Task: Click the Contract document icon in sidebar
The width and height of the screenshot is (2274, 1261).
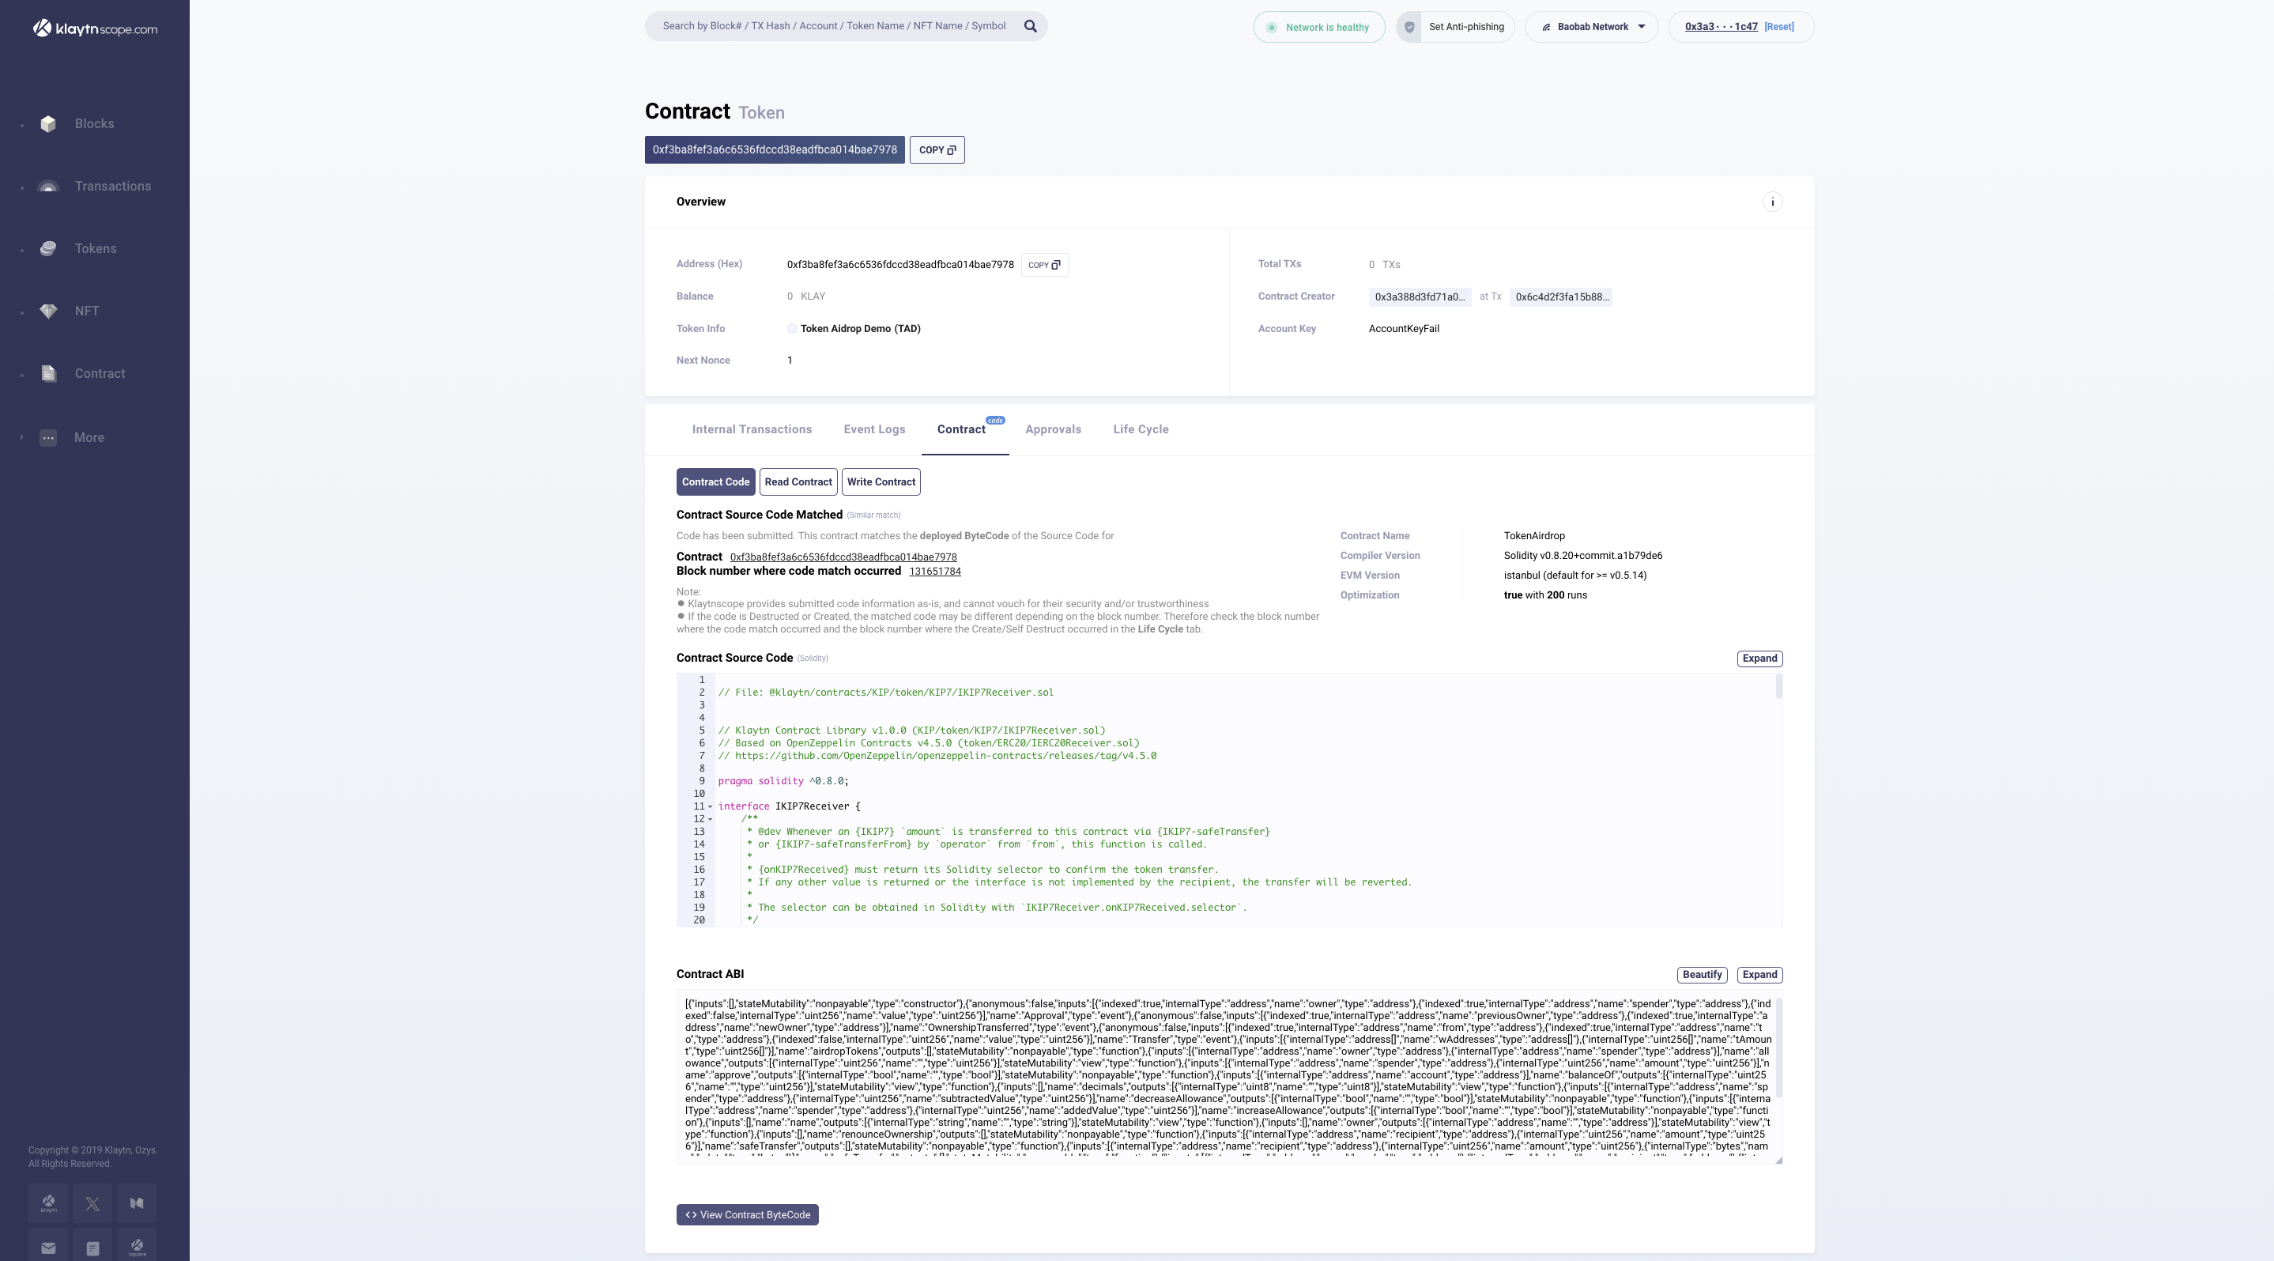Action: (x=48, y=373)
